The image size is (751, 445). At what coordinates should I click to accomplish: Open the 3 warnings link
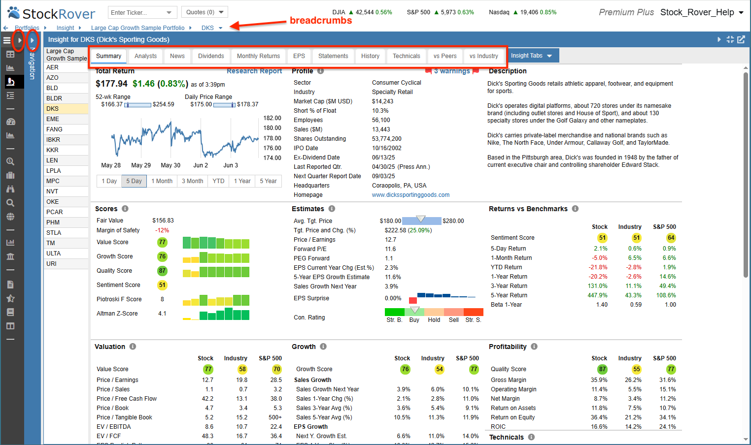(452, 71)
